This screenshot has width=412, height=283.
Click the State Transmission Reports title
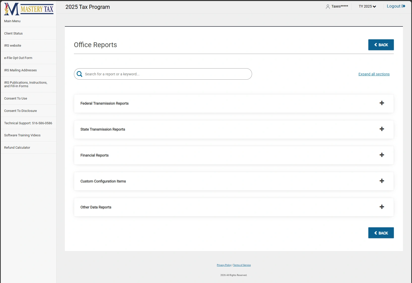[103, 129]
